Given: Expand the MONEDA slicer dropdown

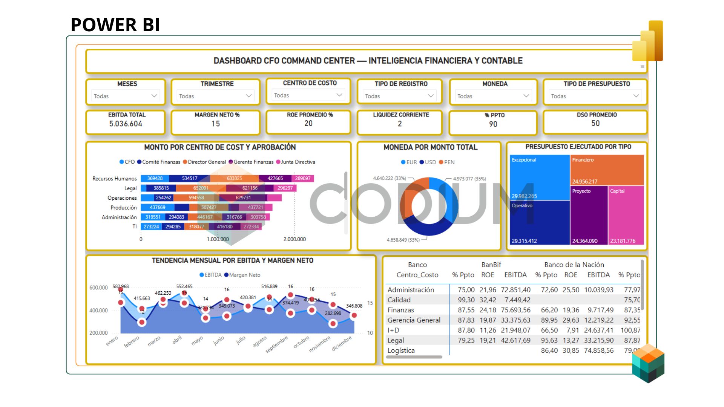Looking at the screenshot, I should point(493,96).
